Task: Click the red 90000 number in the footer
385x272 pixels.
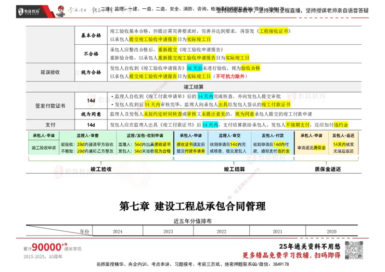Action: (x=47, y=247)
